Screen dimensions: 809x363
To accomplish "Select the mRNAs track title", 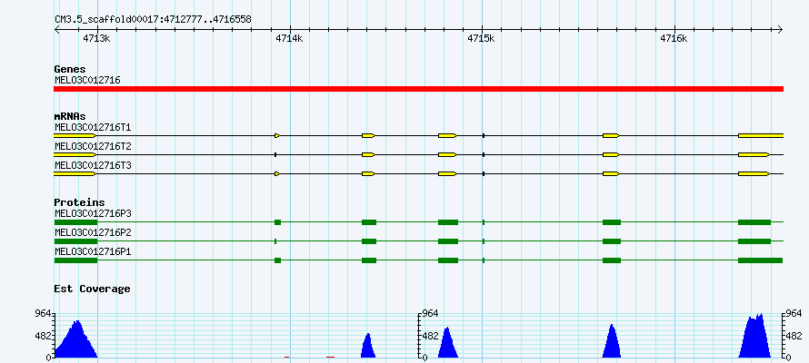I will 70,117.
